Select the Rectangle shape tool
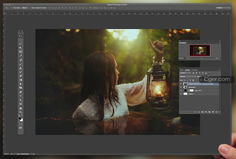Viewport: 236px width, 159px height. coord(20,104)
